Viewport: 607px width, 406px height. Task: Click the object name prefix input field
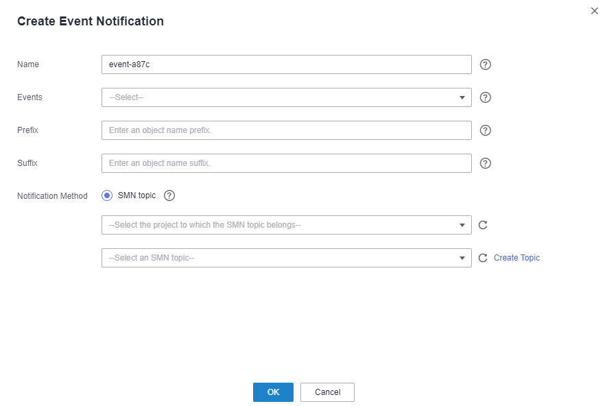pos(287,130)
